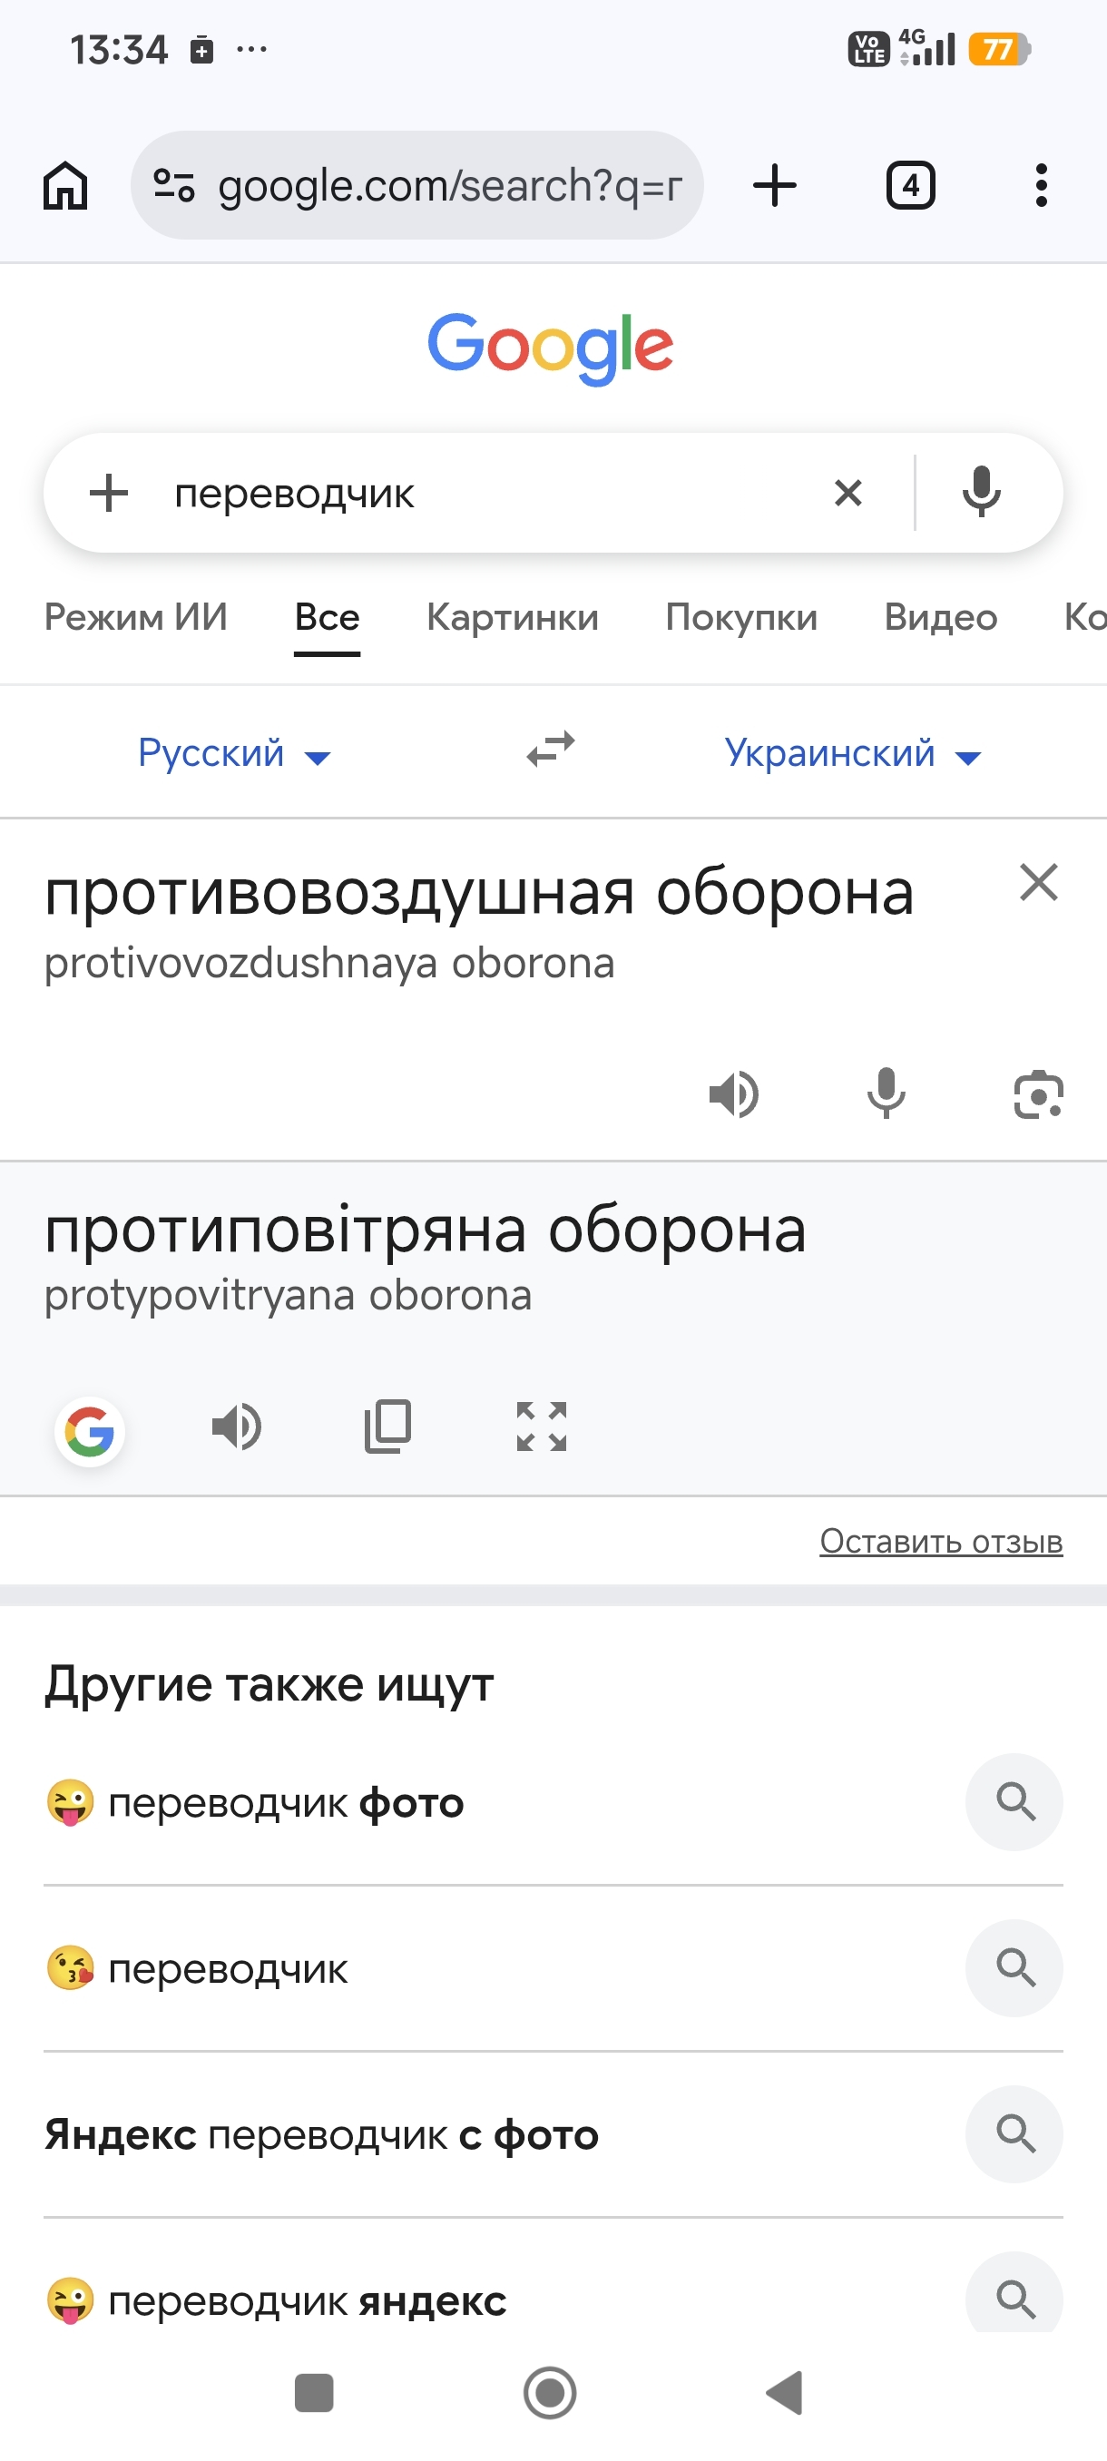Open a new tab with plus icon
Screen dimensions: 1107x2461
(x=775, y=185)
